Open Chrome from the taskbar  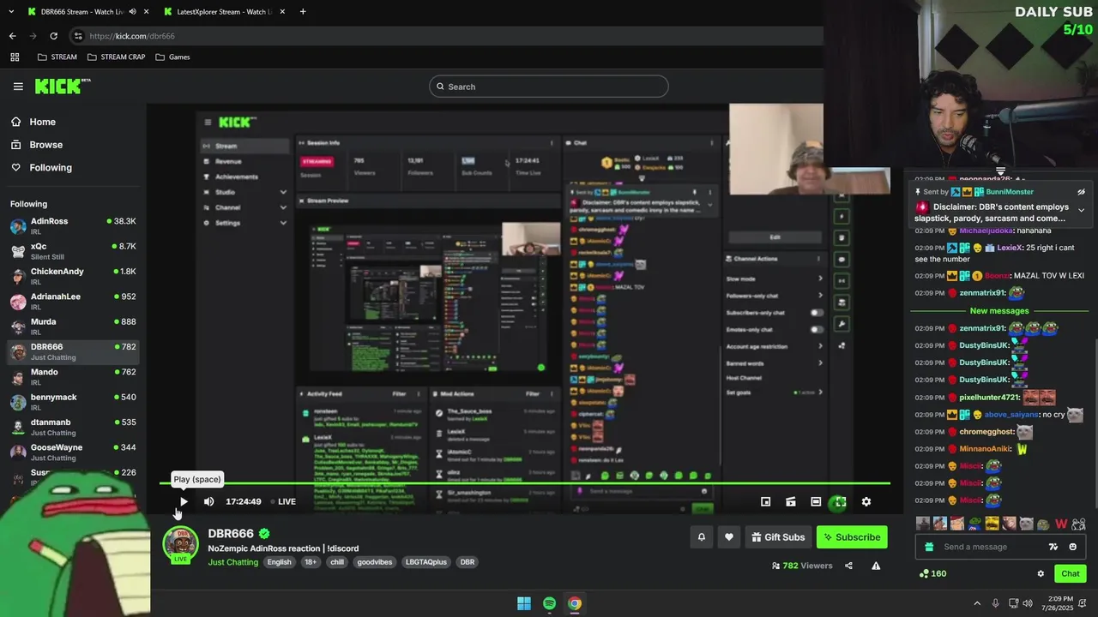pyautogui.click(x=575, y=603)
